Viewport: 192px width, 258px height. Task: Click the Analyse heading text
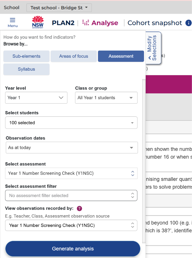click(105, 23)
